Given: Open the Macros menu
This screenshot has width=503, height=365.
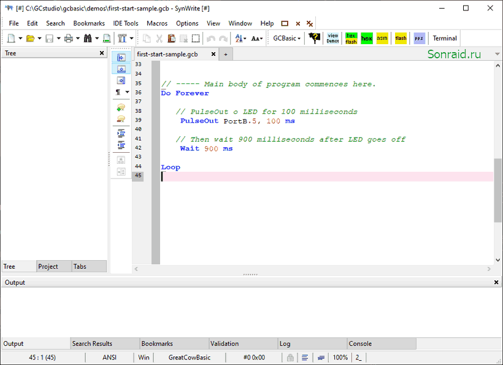Looking at the screenshot, I should (157, 23).
